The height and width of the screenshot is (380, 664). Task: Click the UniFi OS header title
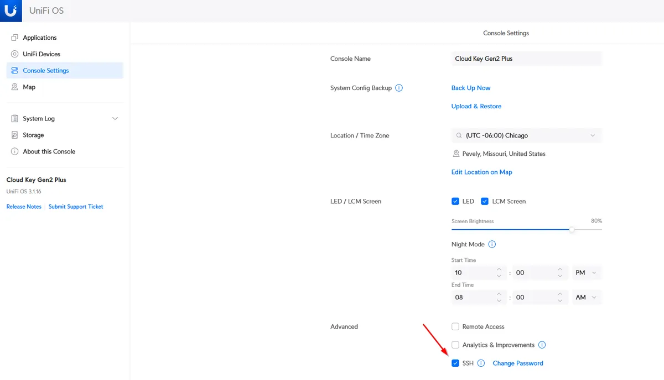46,10
